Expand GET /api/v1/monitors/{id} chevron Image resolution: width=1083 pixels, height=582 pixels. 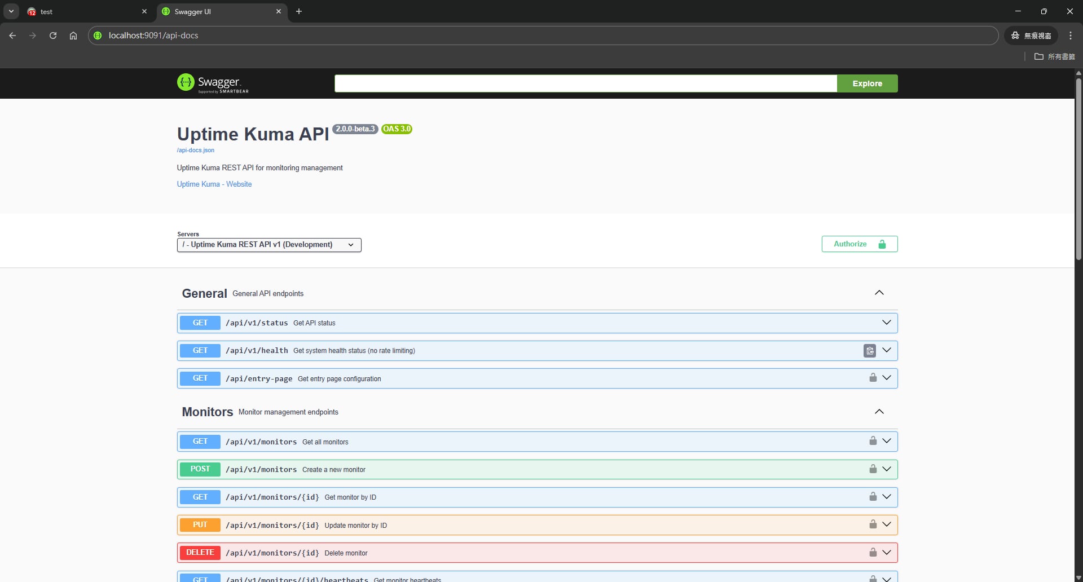[886, 497]
